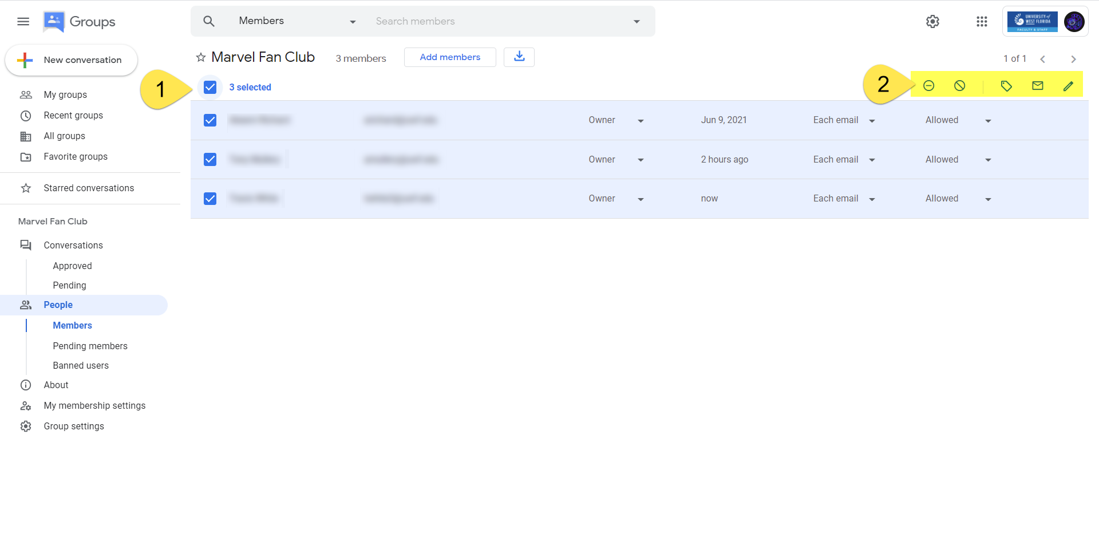Image resolution: width=1099 pixels, height=545 pixels.
Task: Click the tag icon for selected members
Action: [1006, 86]
